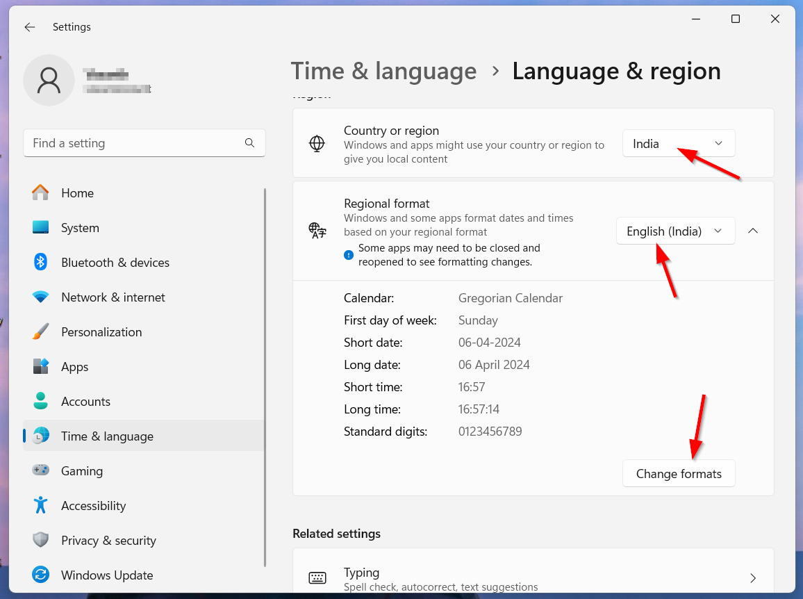Viewport: 803px width, 599px height.
Task: Open the India country dropdown
Action: (x=679, y=143)
